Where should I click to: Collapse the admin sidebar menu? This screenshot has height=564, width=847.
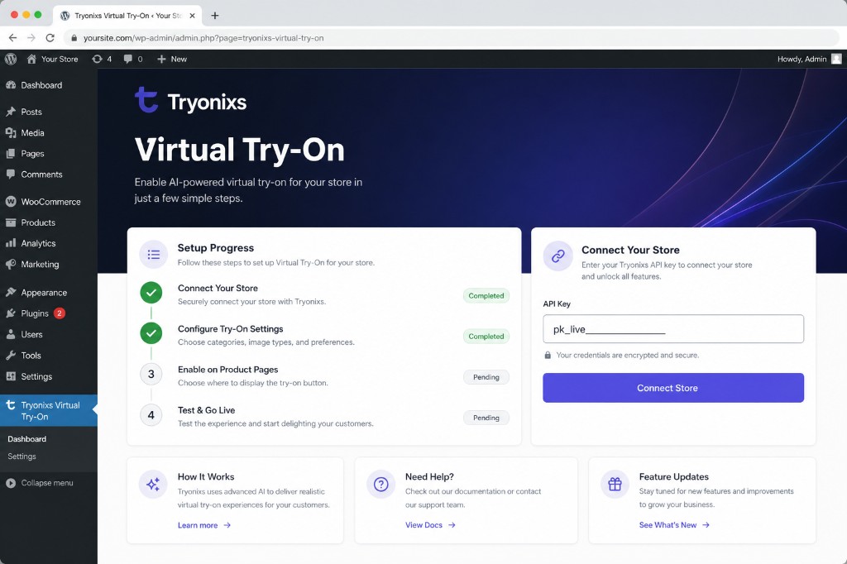point(47,483)
